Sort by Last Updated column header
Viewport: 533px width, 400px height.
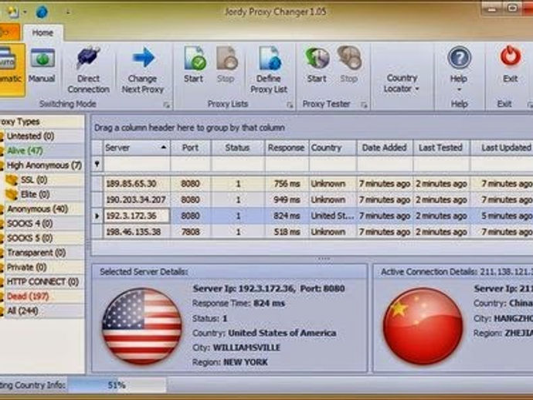pos(502,147)
